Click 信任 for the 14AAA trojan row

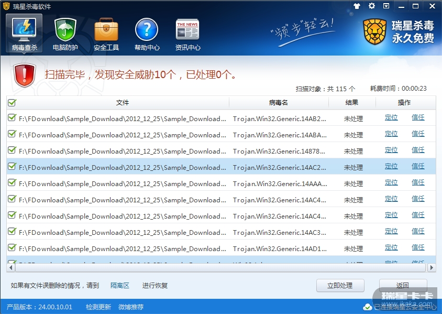(418, 182)
